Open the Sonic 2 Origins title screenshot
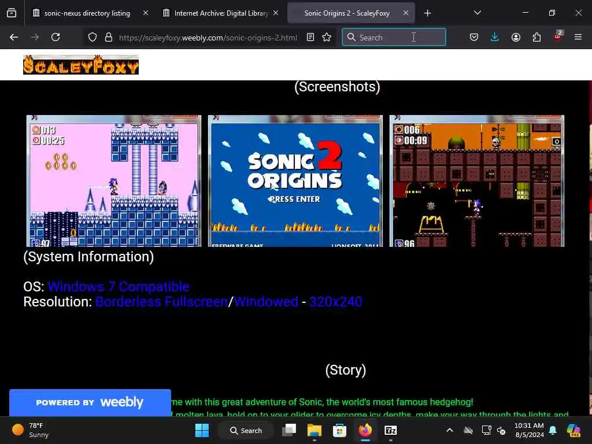This screenshot has height=444, width=592. 295,181
